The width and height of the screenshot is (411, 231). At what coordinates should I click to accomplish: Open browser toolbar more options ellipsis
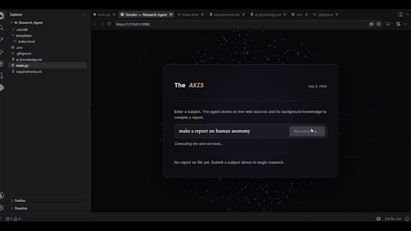[x=406, y=24]
